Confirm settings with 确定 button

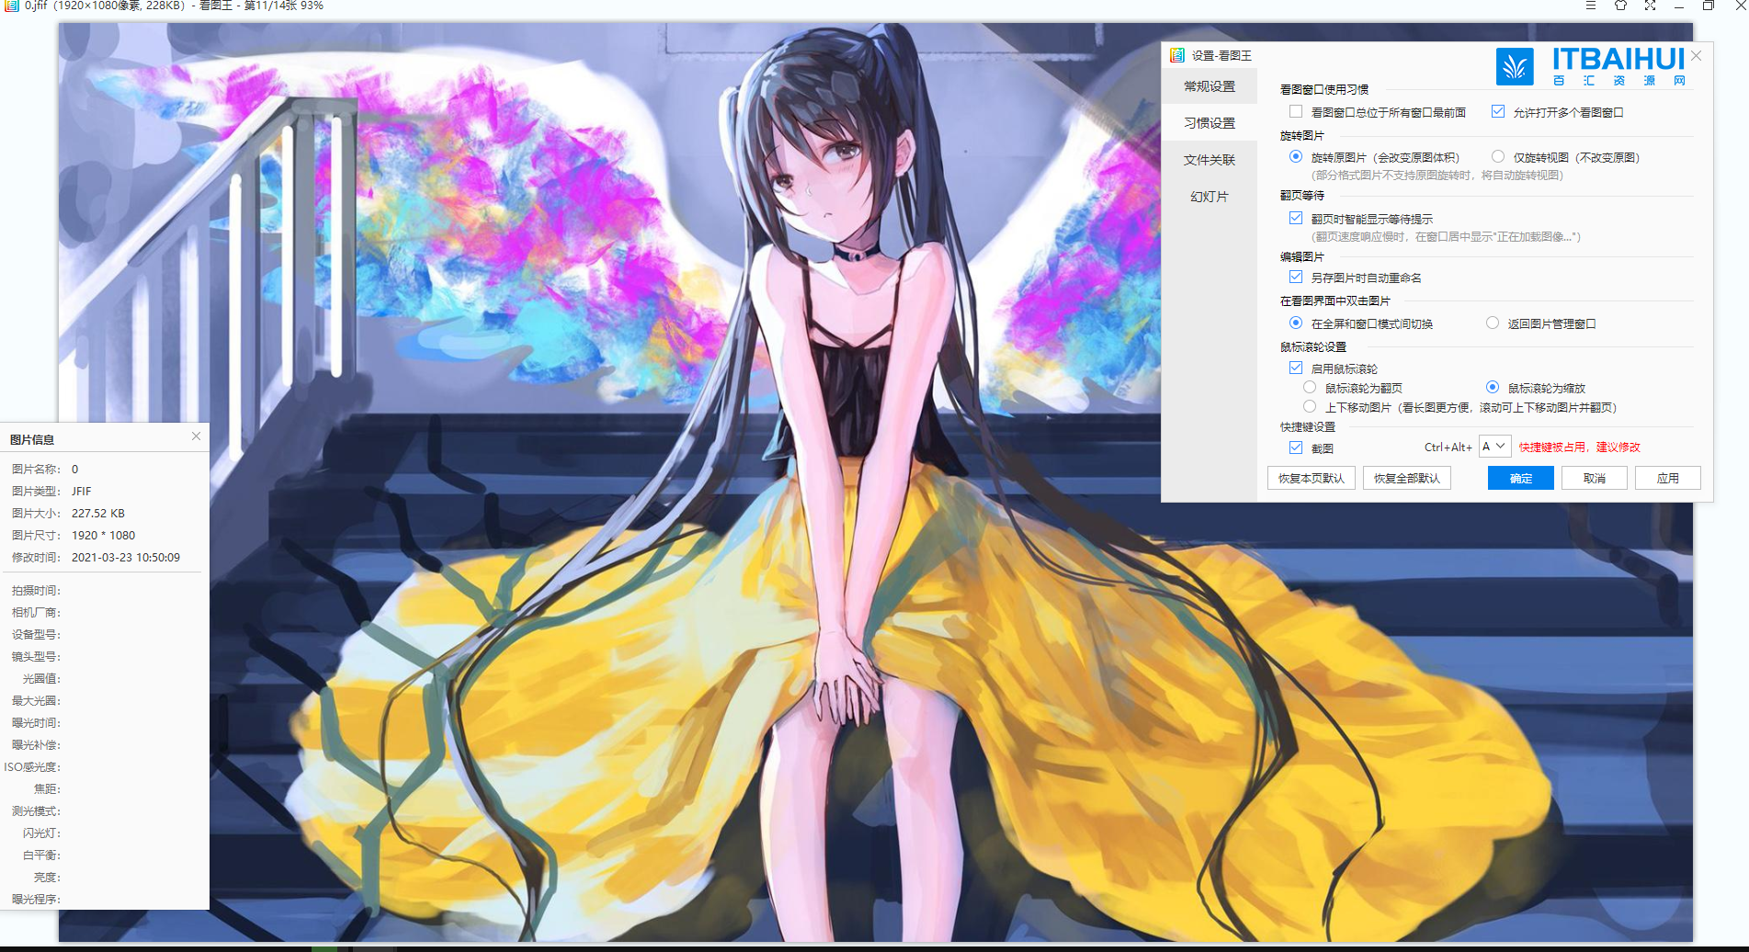tap(1520, 478)
